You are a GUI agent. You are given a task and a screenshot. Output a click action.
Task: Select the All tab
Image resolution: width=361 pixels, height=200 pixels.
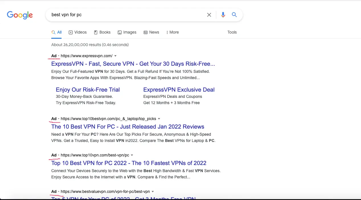(x=57, y=32)
